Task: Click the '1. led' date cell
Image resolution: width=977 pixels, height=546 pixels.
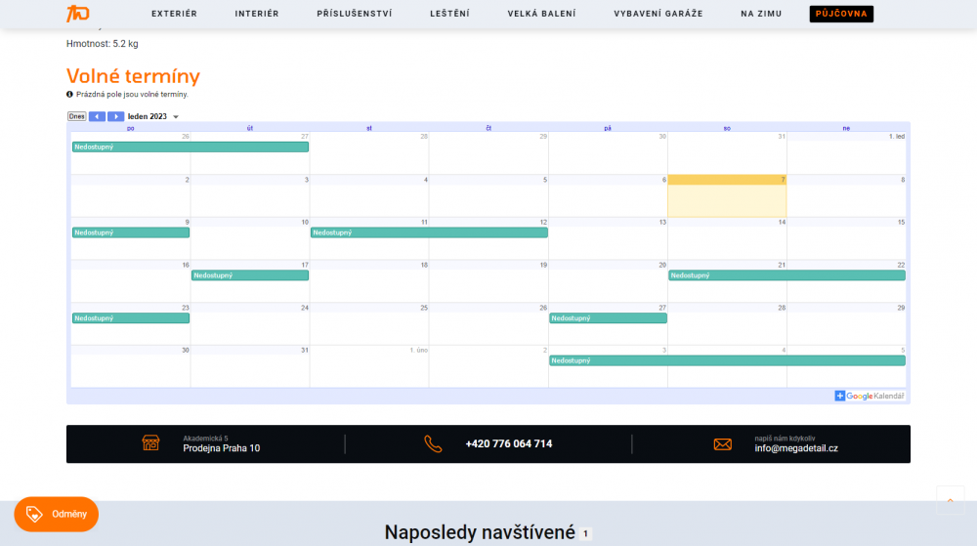Action: tap(897, 137)
